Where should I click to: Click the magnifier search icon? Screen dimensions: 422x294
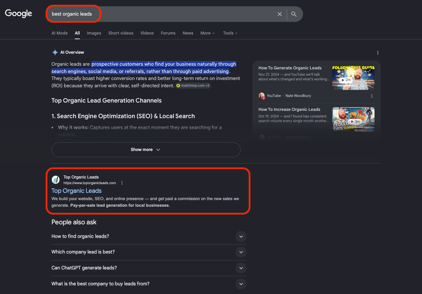[x=294, y=14]
